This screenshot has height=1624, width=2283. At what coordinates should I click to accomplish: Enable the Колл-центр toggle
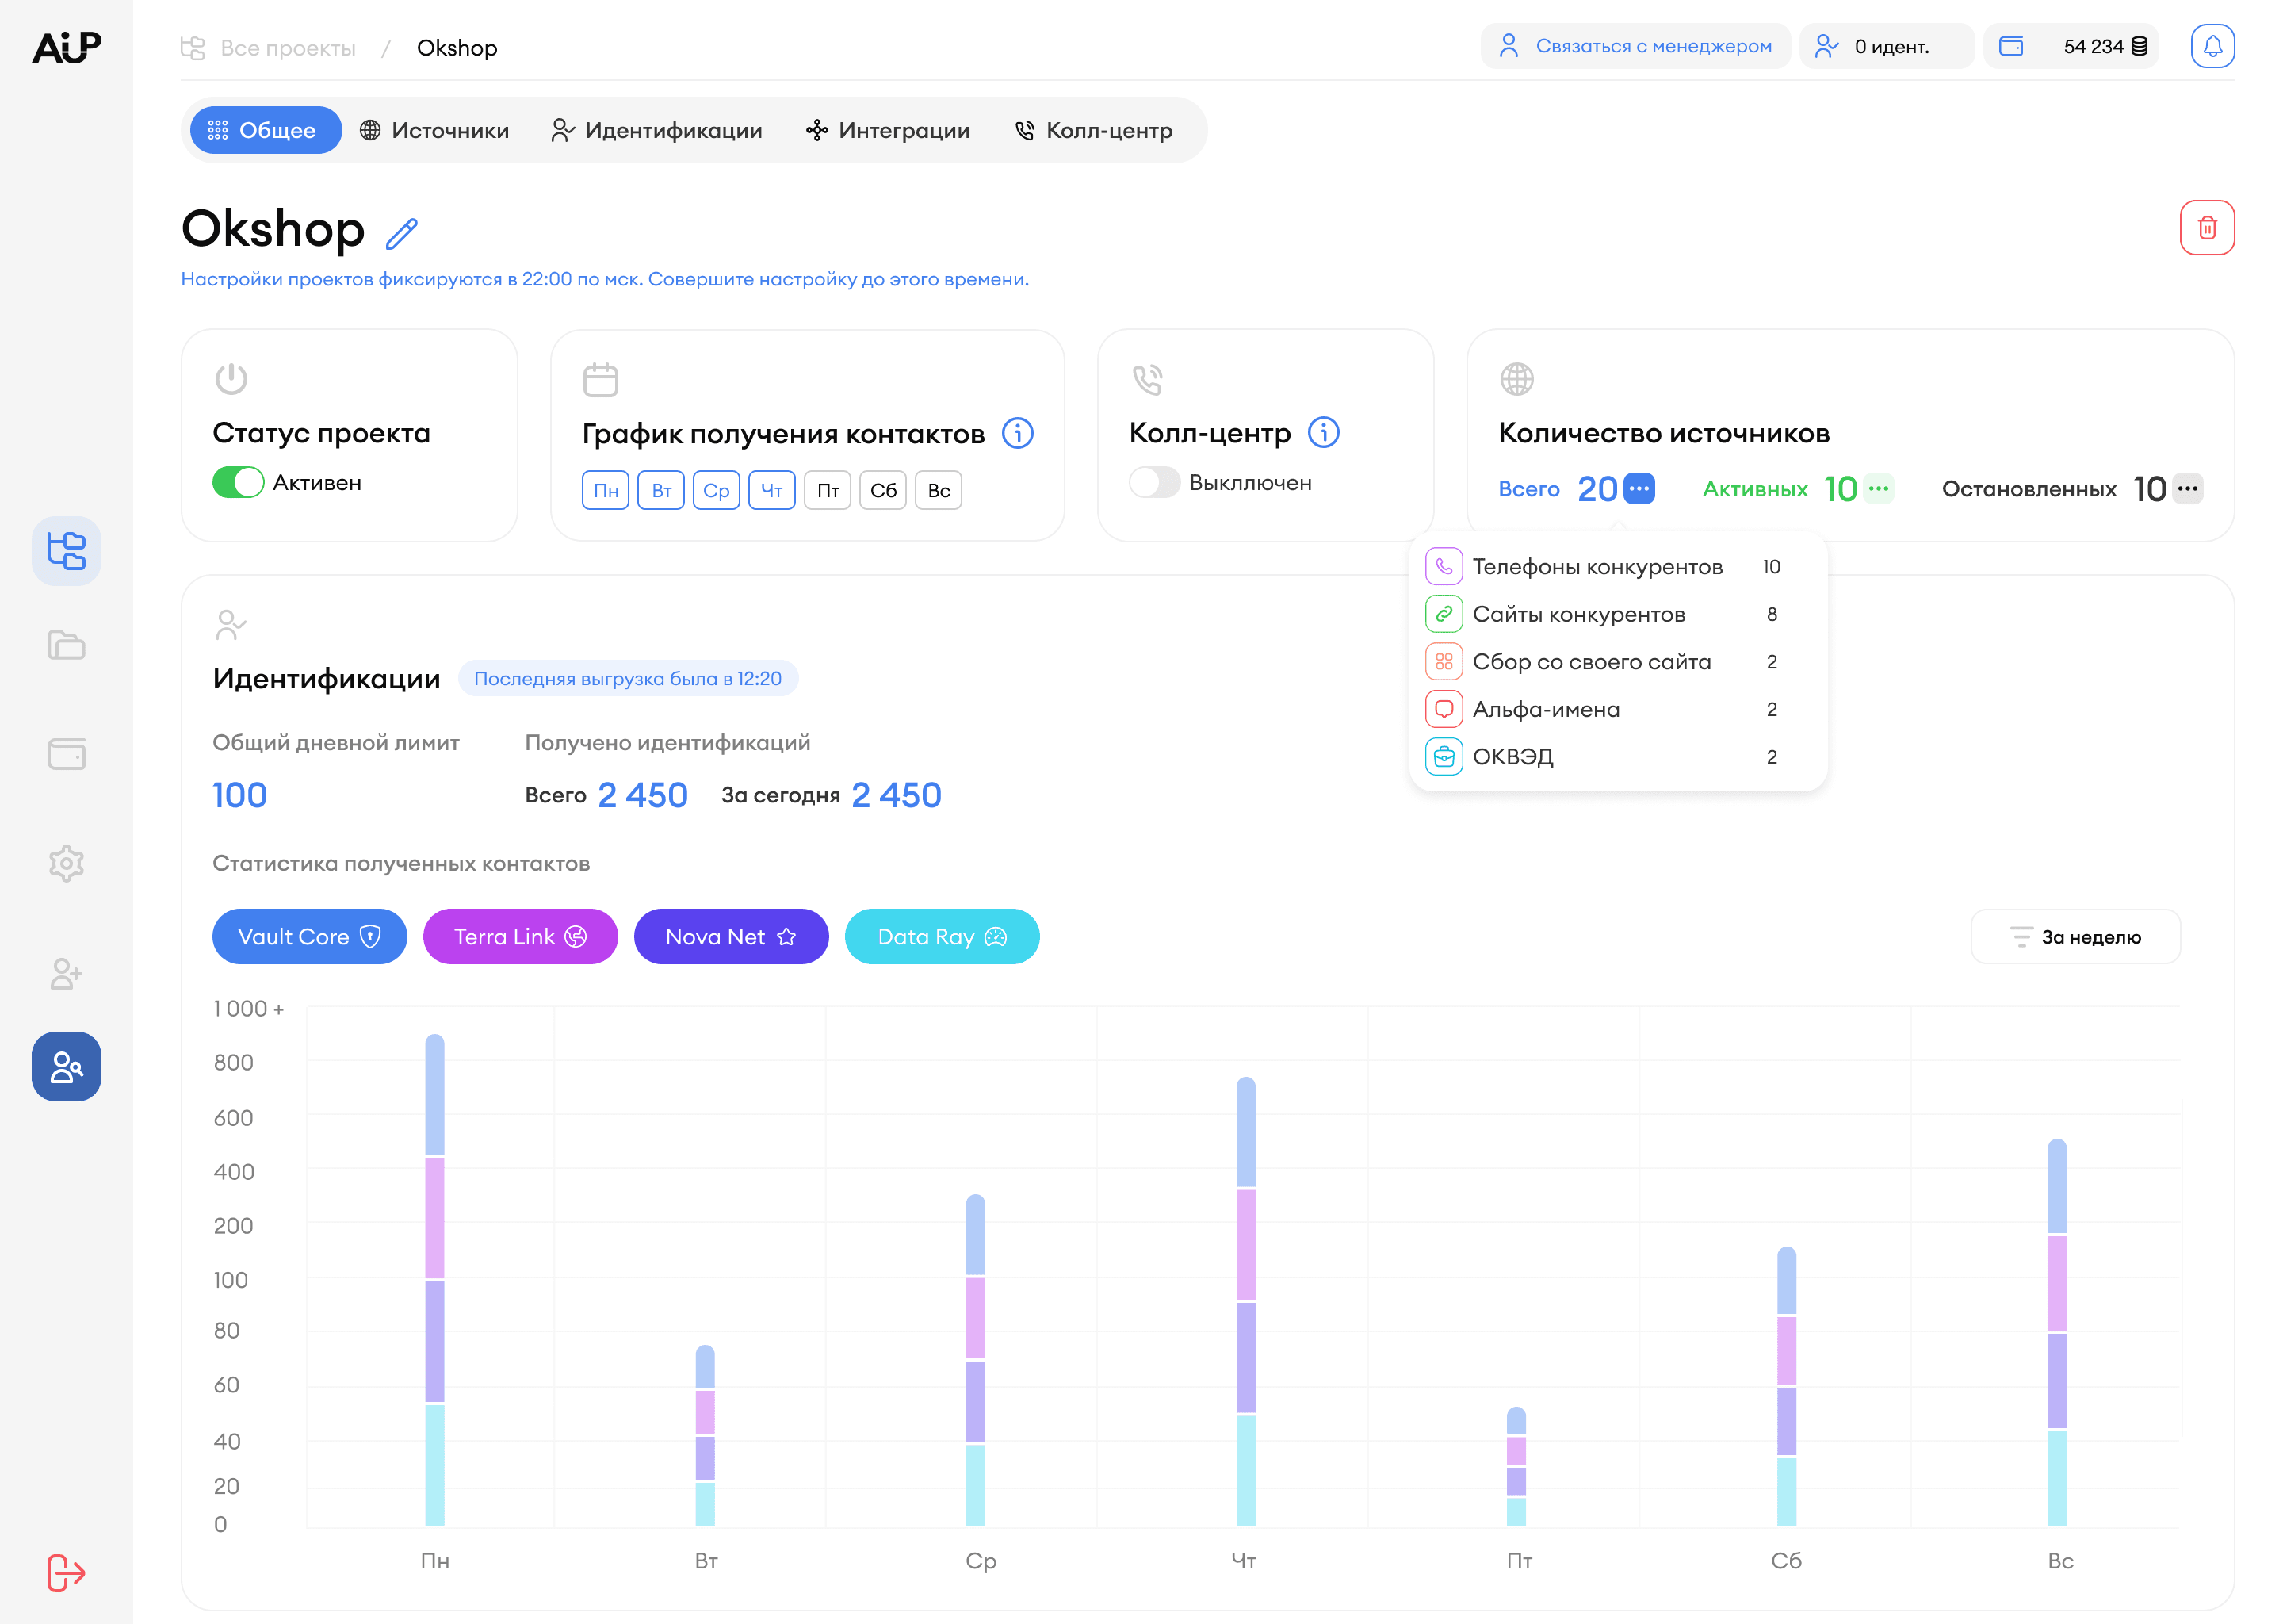(x=1154, y=482)
